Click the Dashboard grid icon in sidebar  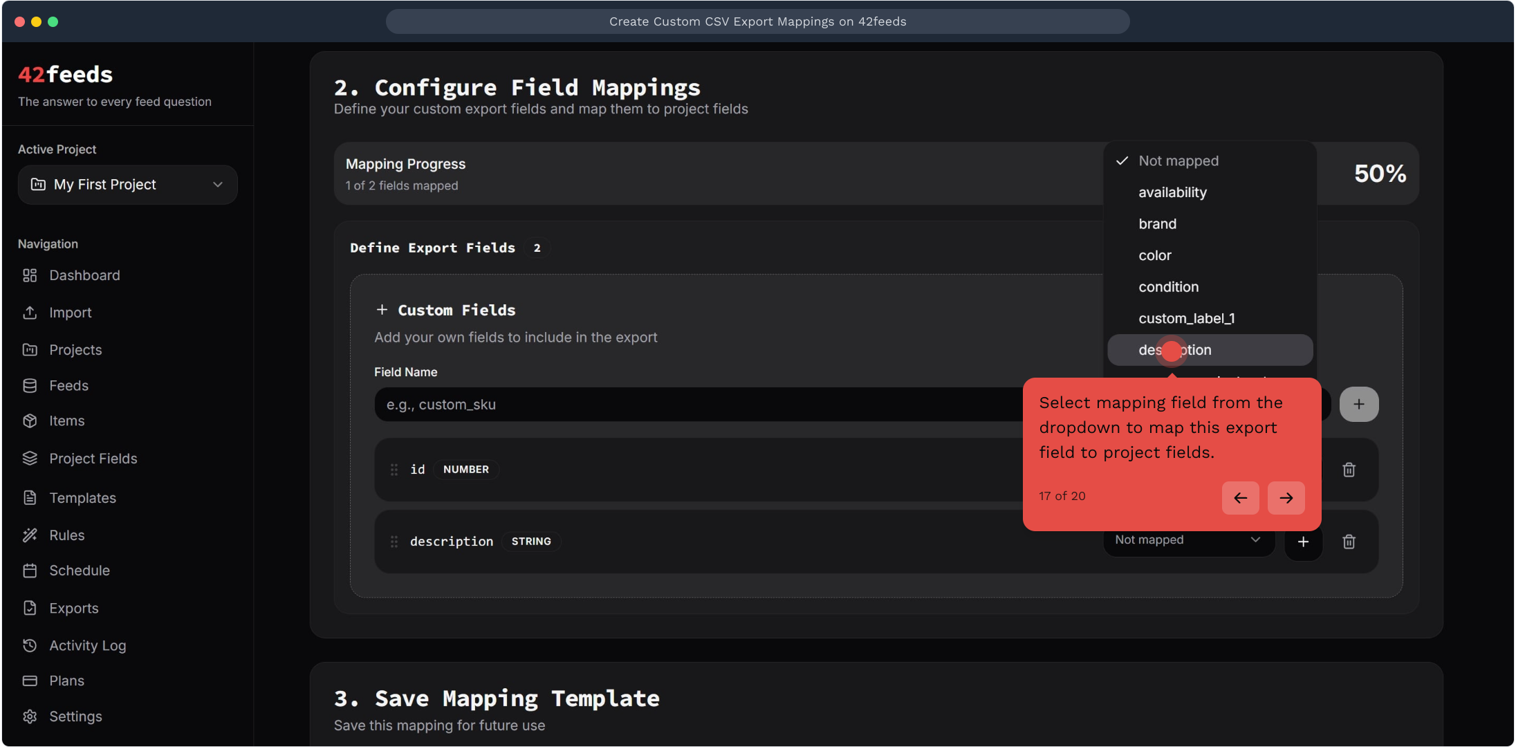coord(30,275)
